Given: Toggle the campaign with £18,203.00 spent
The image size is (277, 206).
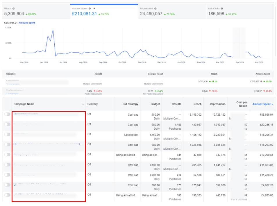Looking at the screenshot, I should coord(7,144).
